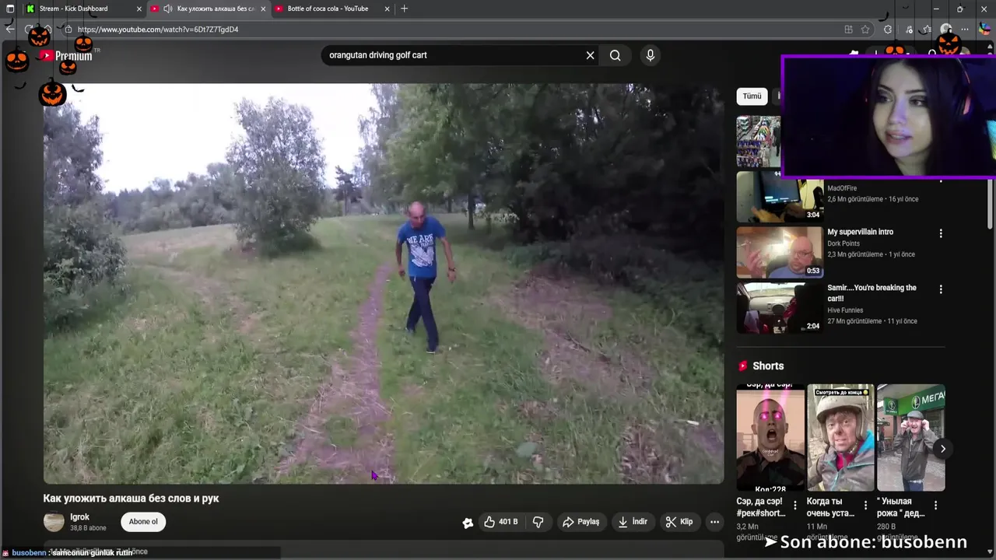This screenshot has height=560, width=996.
Task: Open the tab actions menu icon
Action: tap(10, 9)
